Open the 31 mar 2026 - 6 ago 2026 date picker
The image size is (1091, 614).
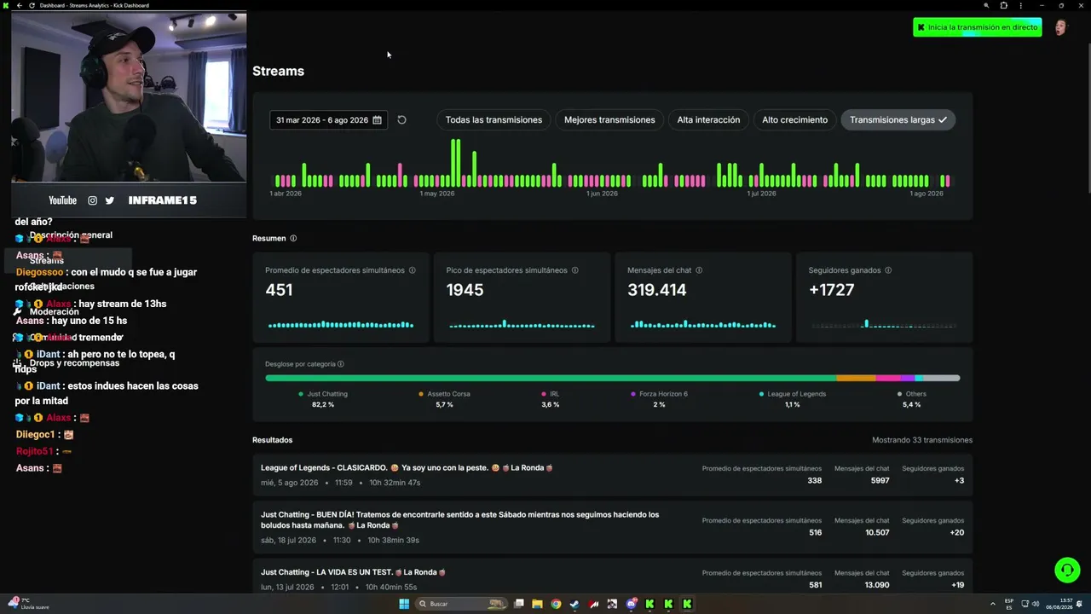coord(328,120)
